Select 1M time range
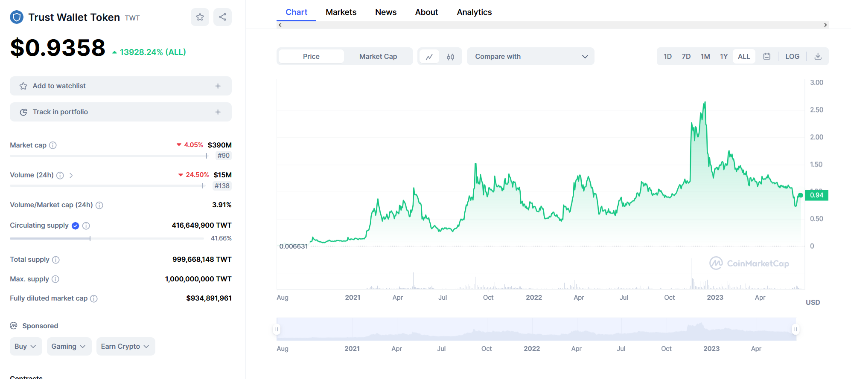Viewport: 851px width, 379px height. (705, 56)
